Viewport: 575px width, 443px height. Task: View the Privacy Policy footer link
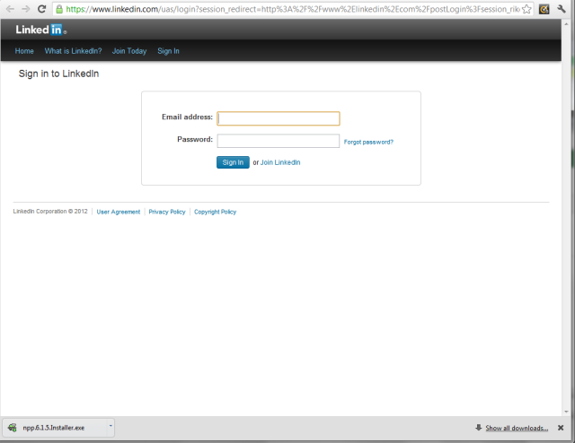[167, 212]
